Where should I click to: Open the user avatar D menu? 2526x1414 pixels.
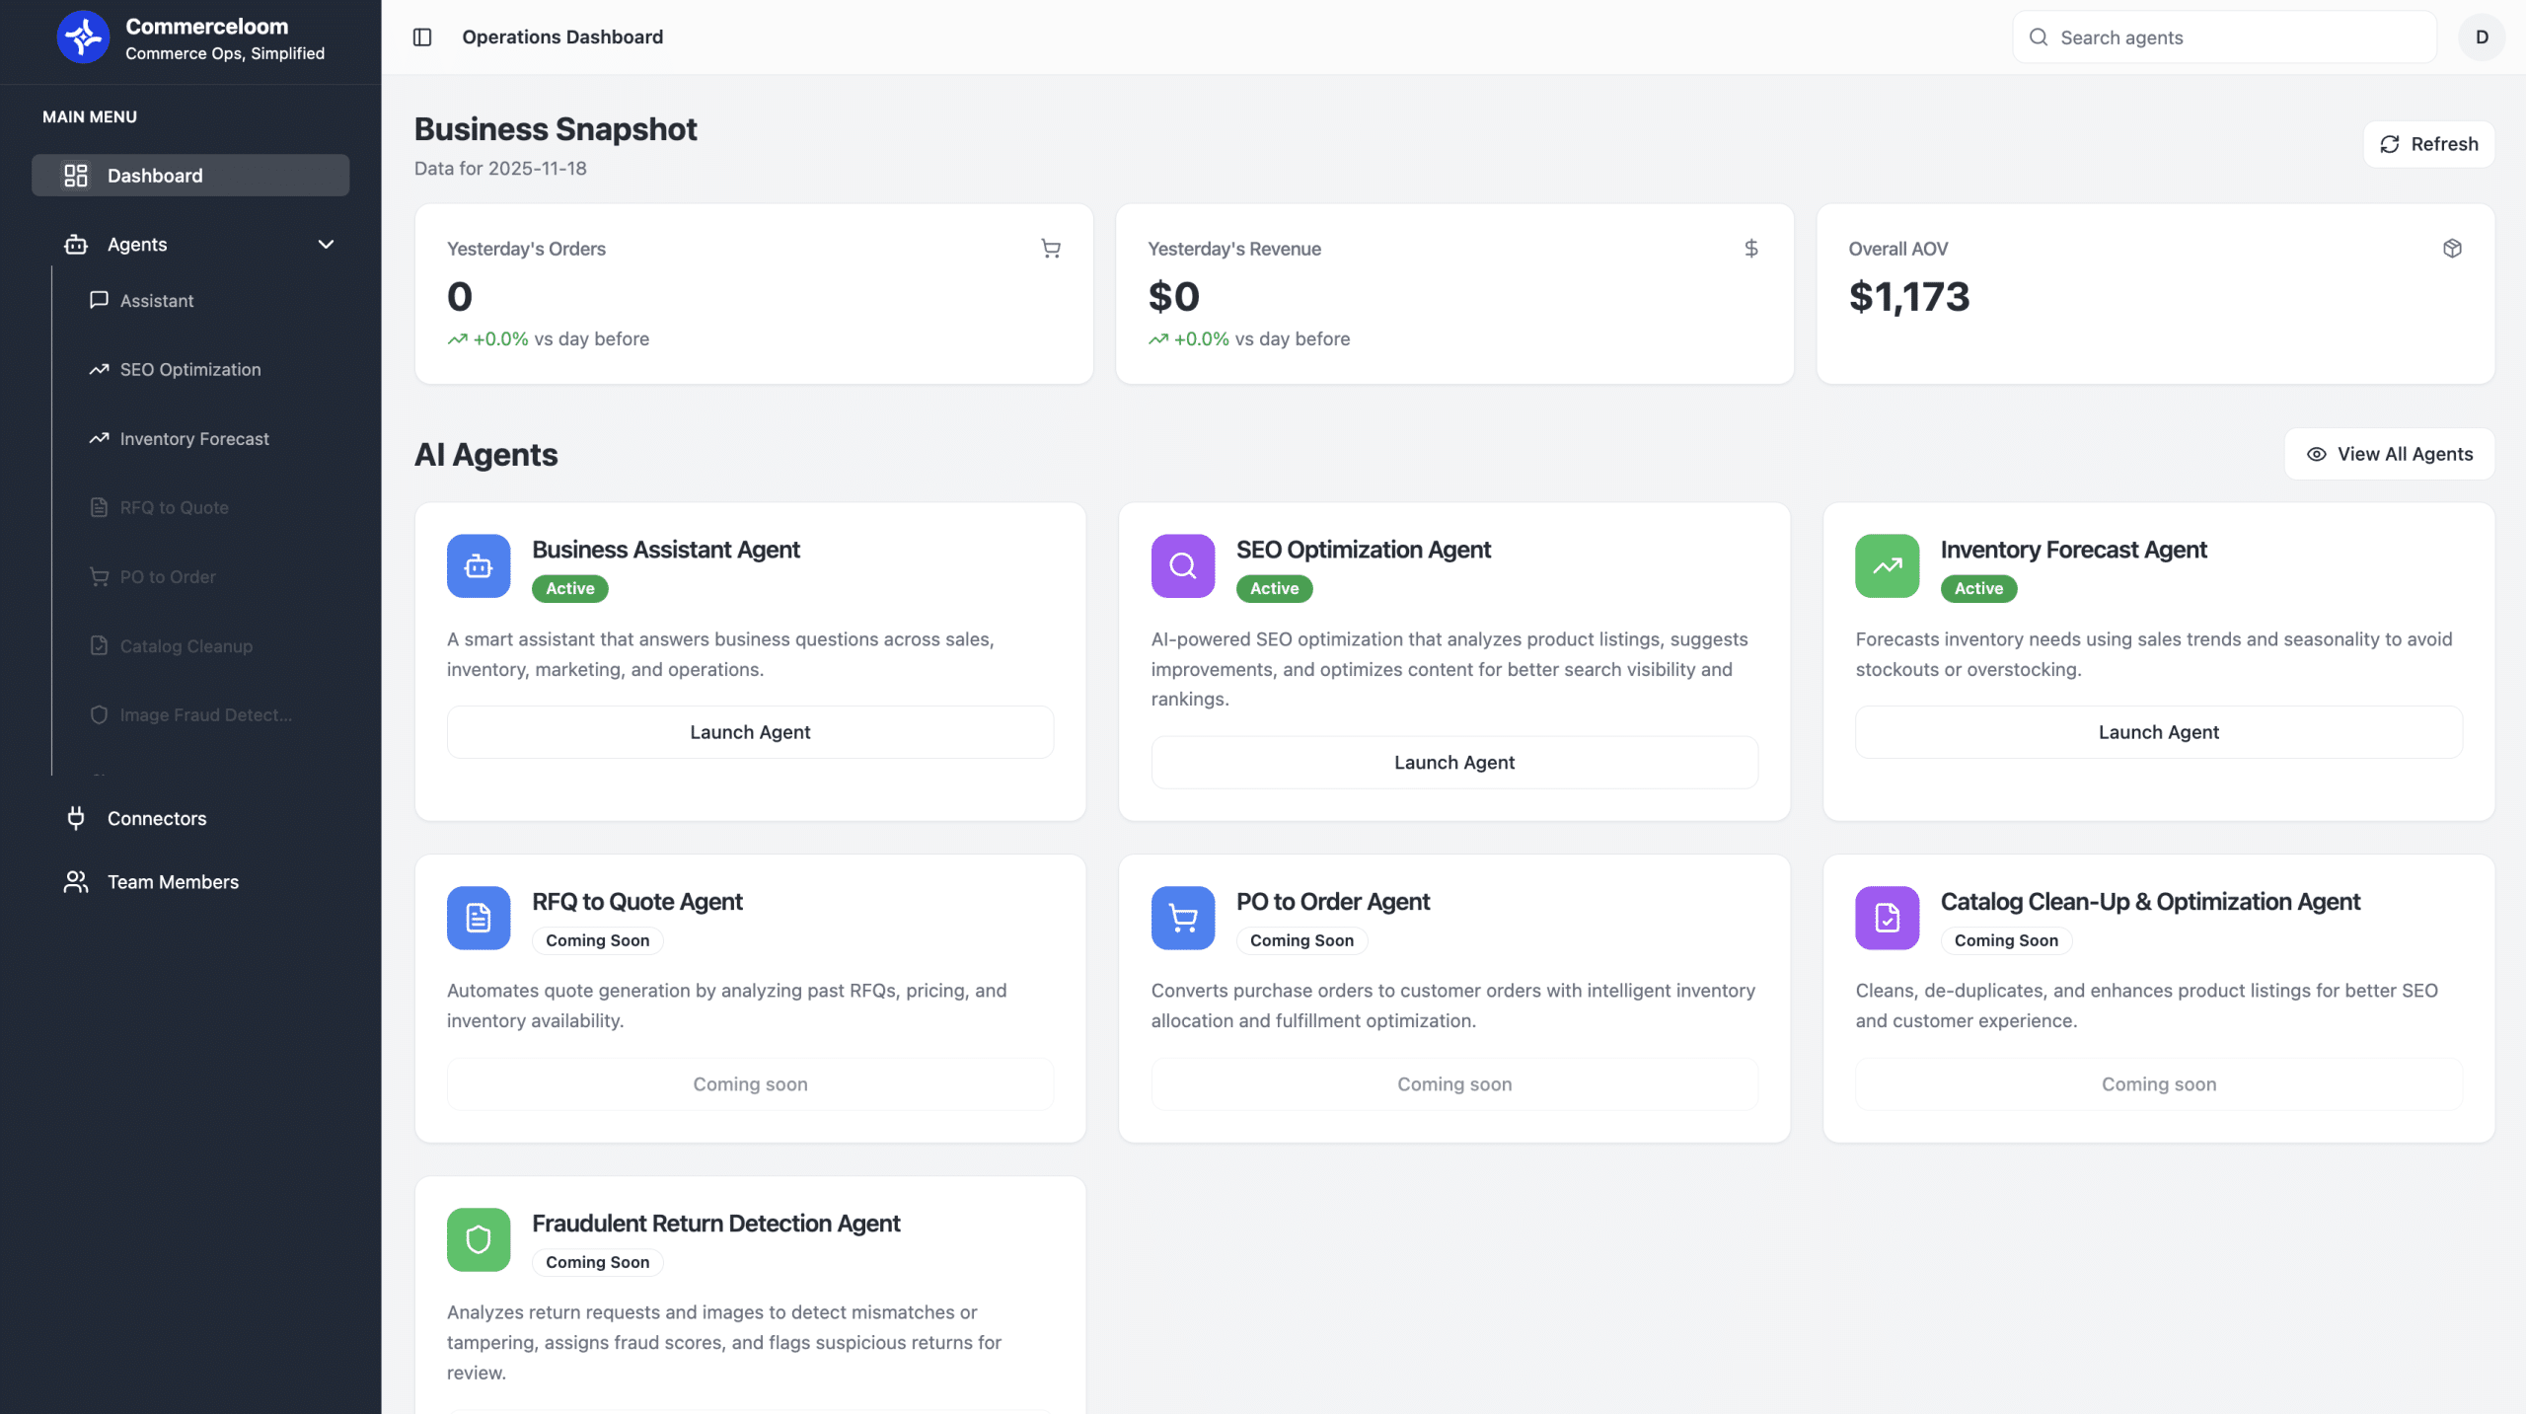2482,37
